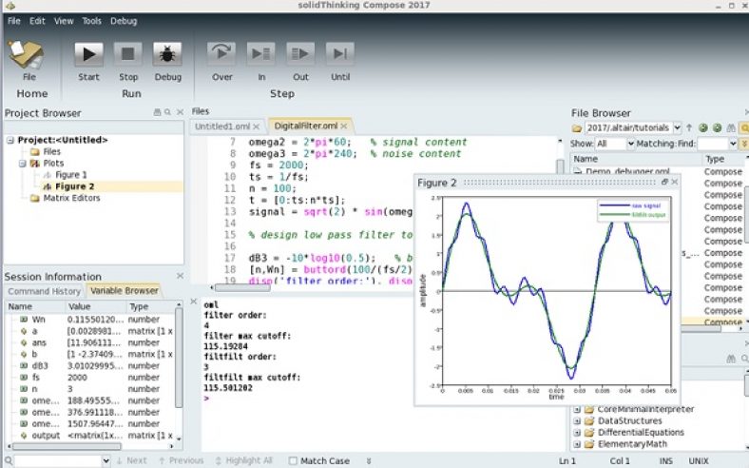749x468 pixels.
Task: Click the Step Over icon
Action: click(x=221, y=54)
